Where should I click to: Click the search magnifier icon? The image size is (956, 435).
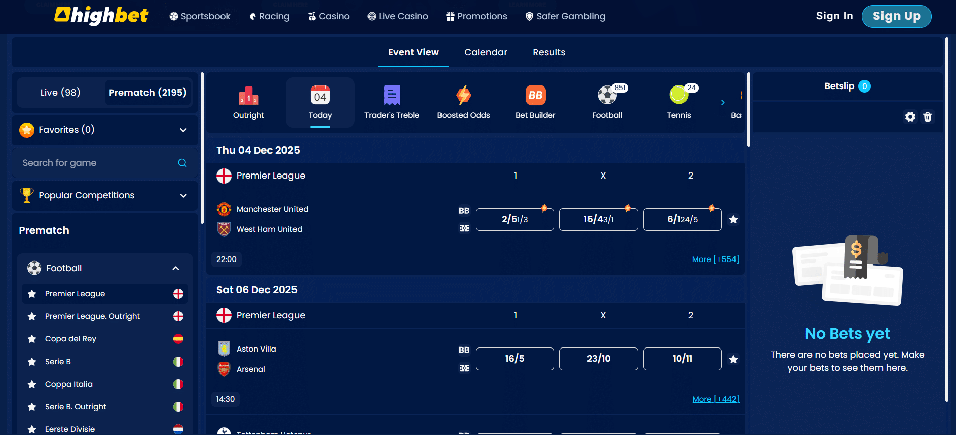coord(182,163)
